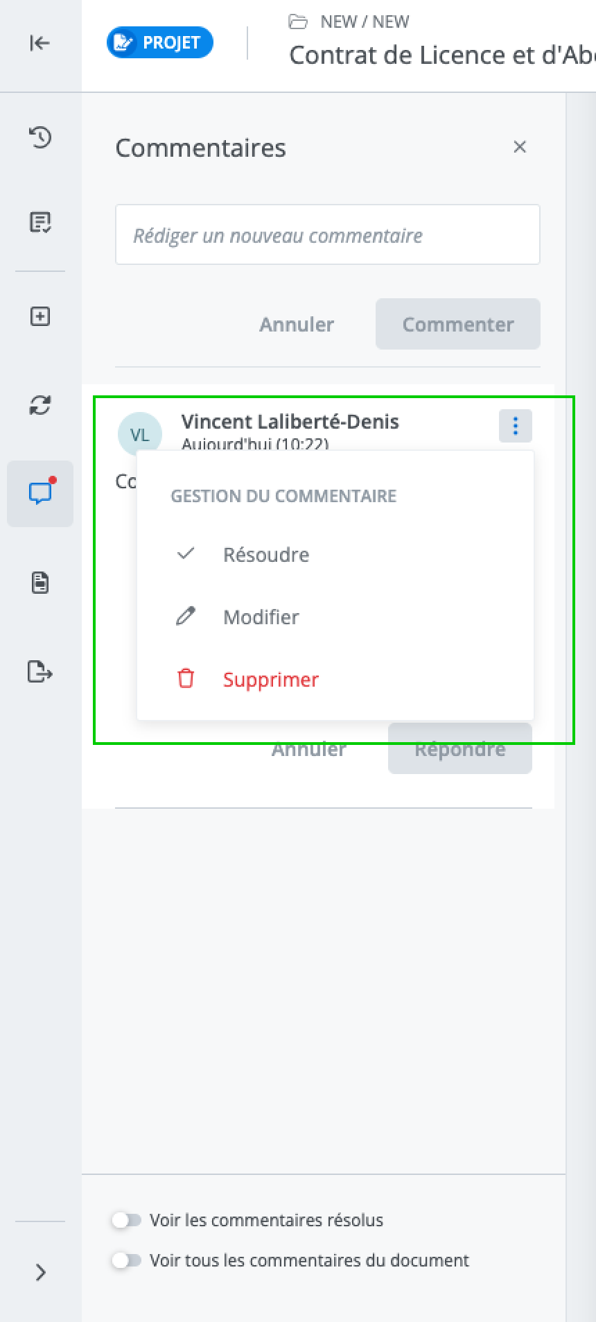Close the Commentaires panel
596x1322 pixels.
pos(520,147)
